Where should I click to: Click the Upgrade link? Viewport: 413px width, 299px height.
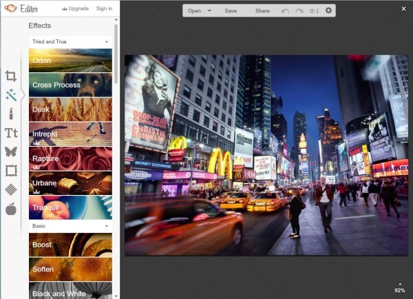(78, 8)
